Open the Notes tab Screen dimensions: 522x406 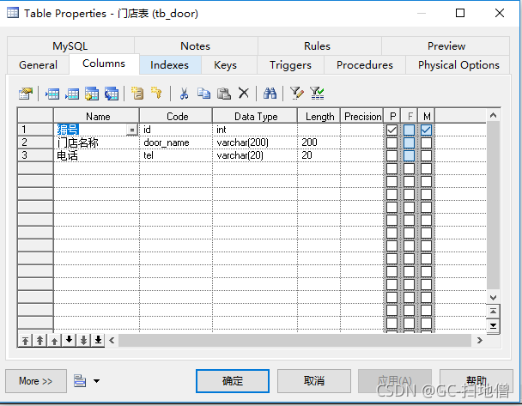196,46
